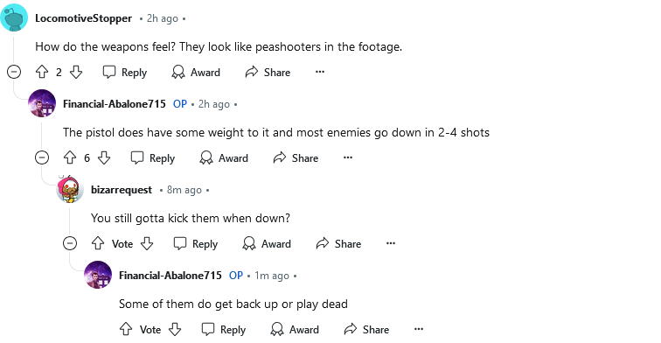Collapse LocomotiveStopper's comment thread
Image resolution: width=661 pixels, height=343 pixels.
tap(14, 72)
